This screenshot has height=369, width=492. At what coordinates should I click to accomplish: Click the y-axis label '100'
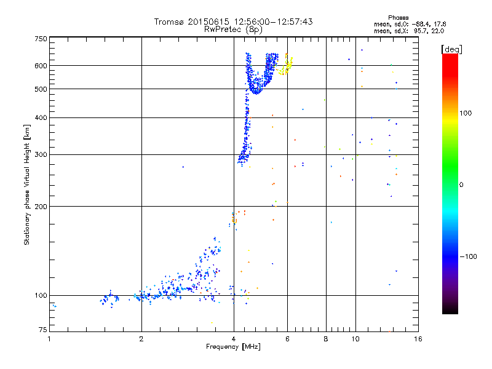[41, 295]
